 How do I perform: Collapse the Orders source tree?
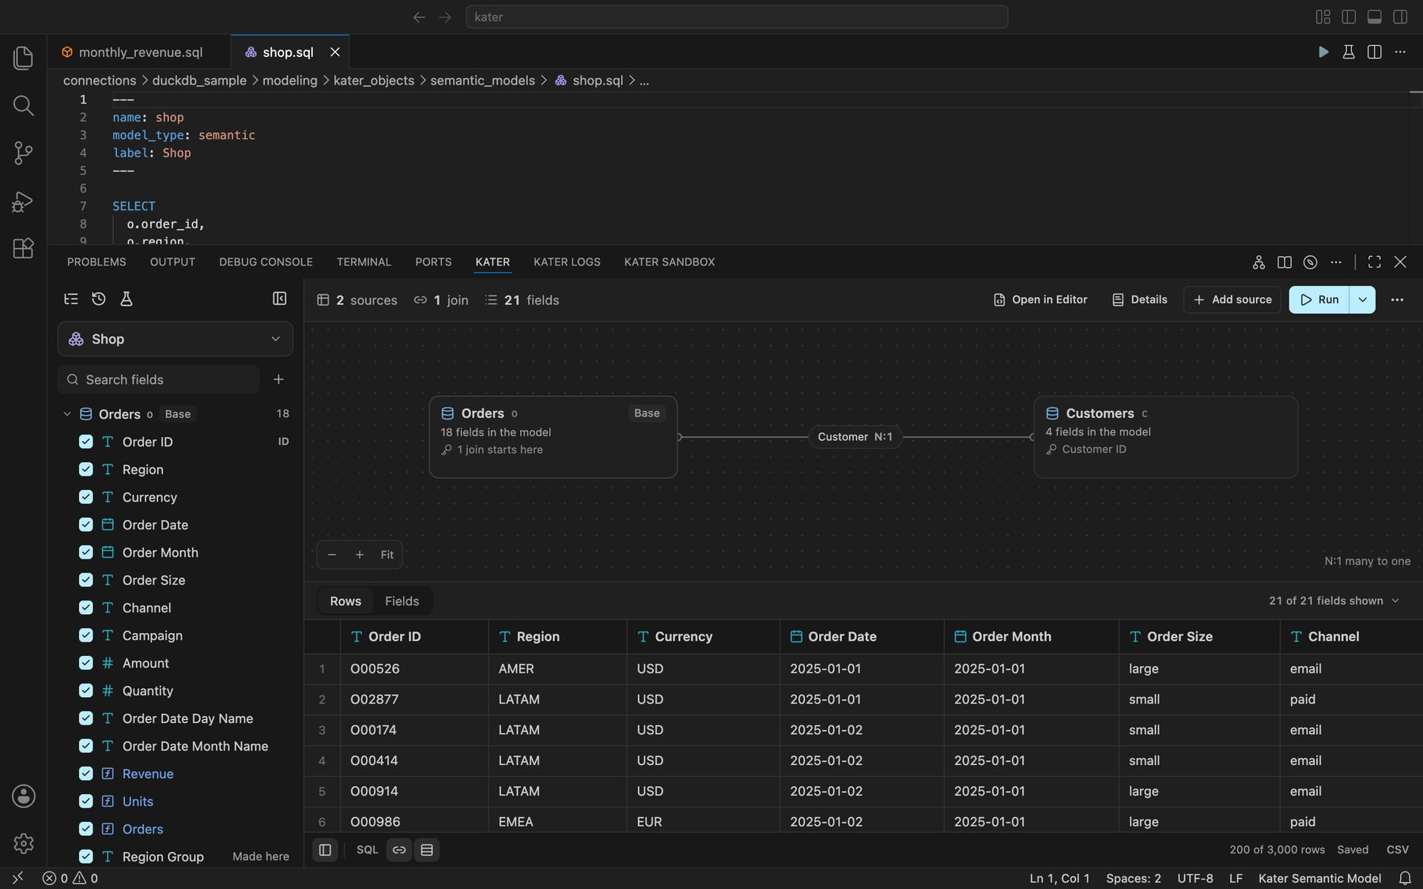(67, 414)
